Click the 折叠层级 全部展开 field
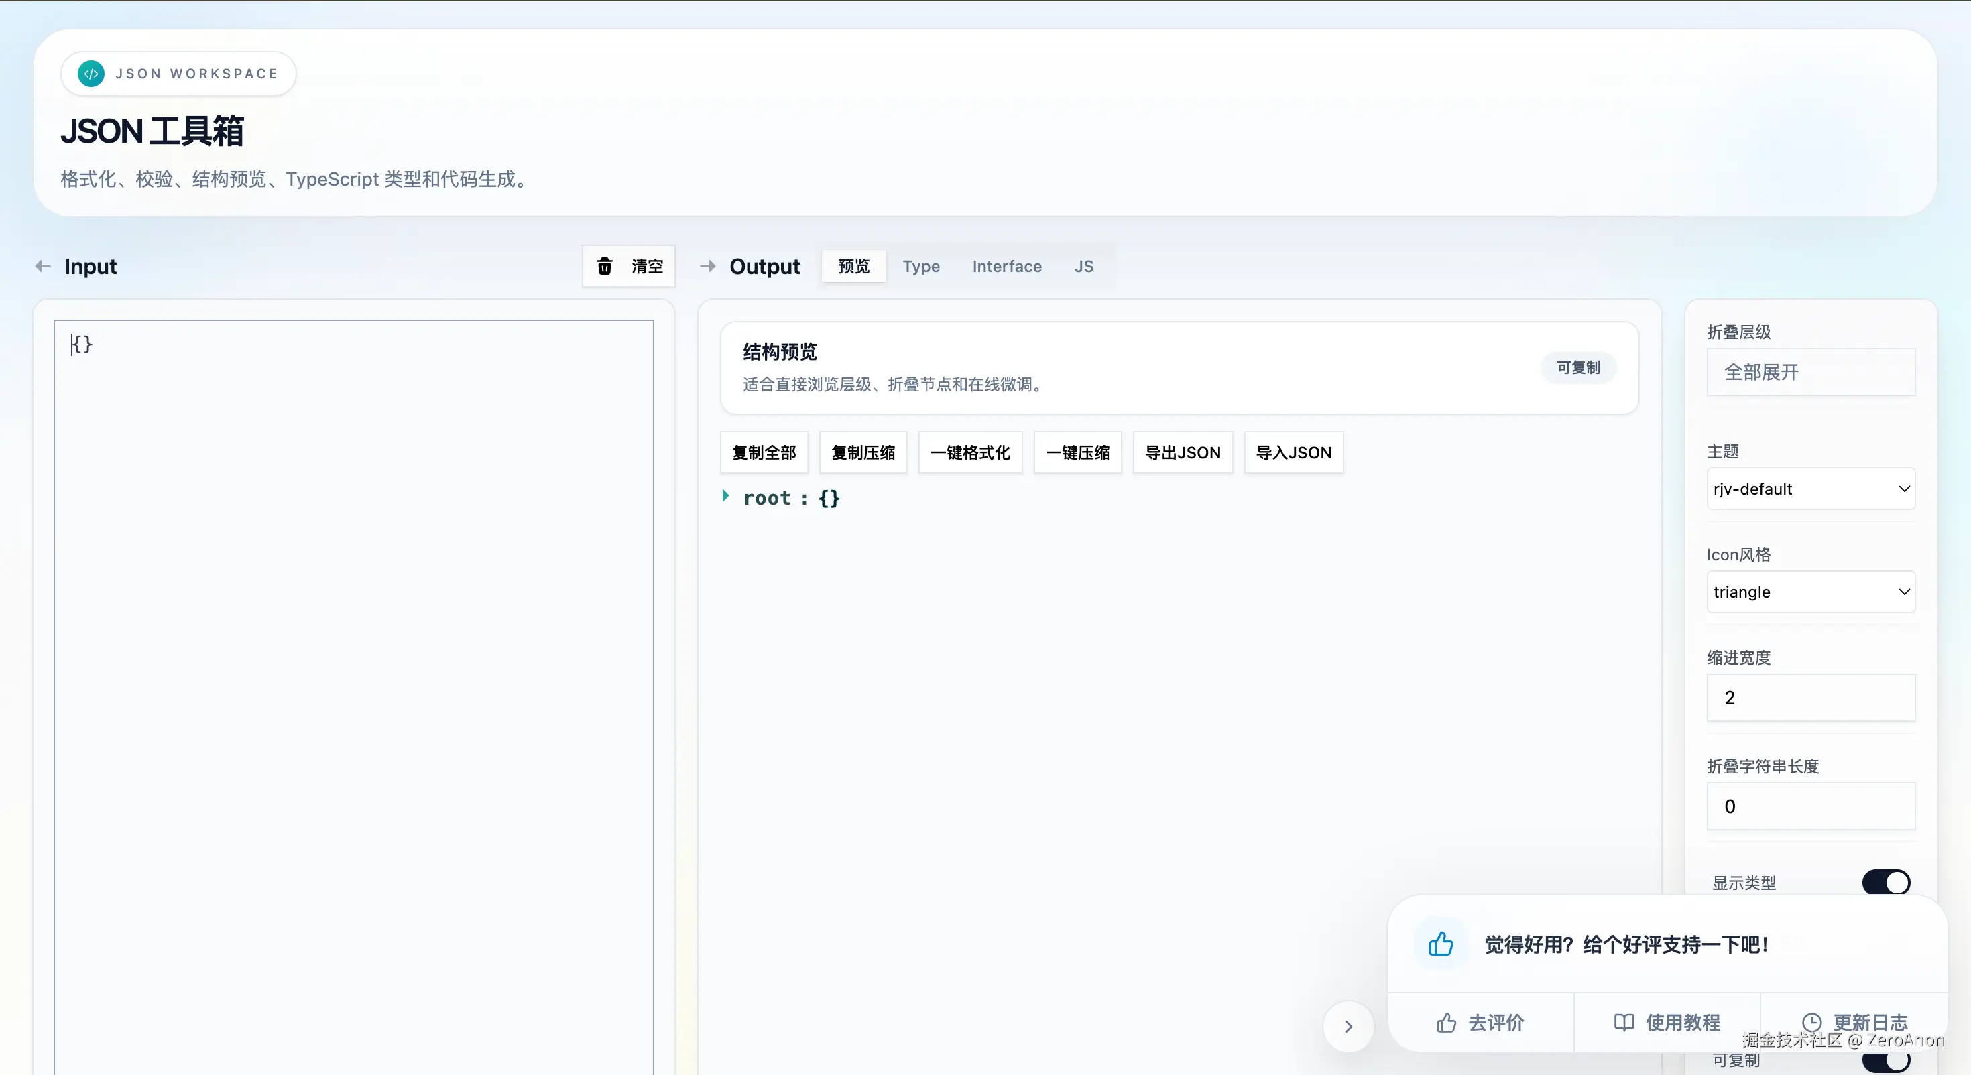The image size is (1971, 1075). [1810, 373]
